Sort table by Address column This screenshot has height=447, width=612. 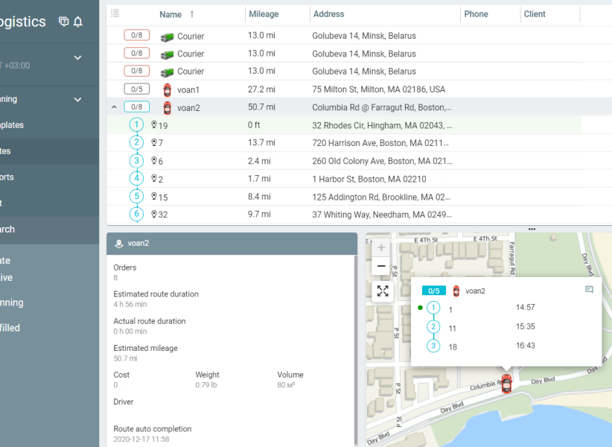click(328, 14)
